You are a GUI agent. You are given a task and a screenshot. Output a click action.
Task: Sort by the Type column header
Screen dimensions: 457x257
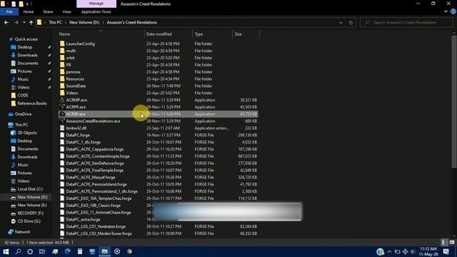[x=199, y=34]
